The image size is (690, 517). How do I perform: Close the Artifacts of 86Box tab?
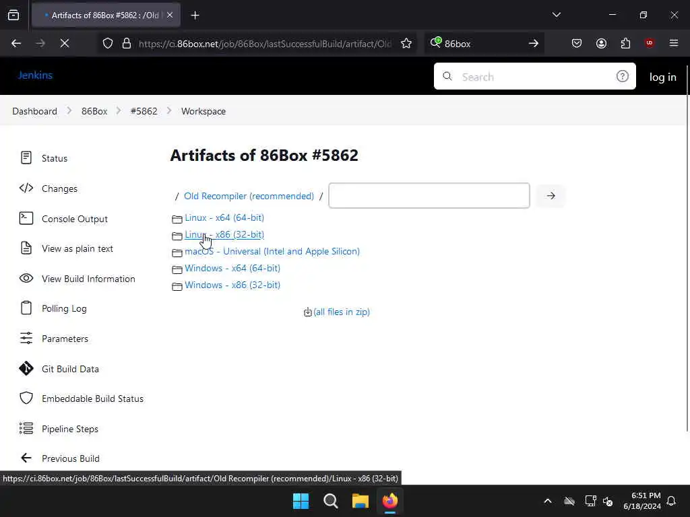pos(170,15)
